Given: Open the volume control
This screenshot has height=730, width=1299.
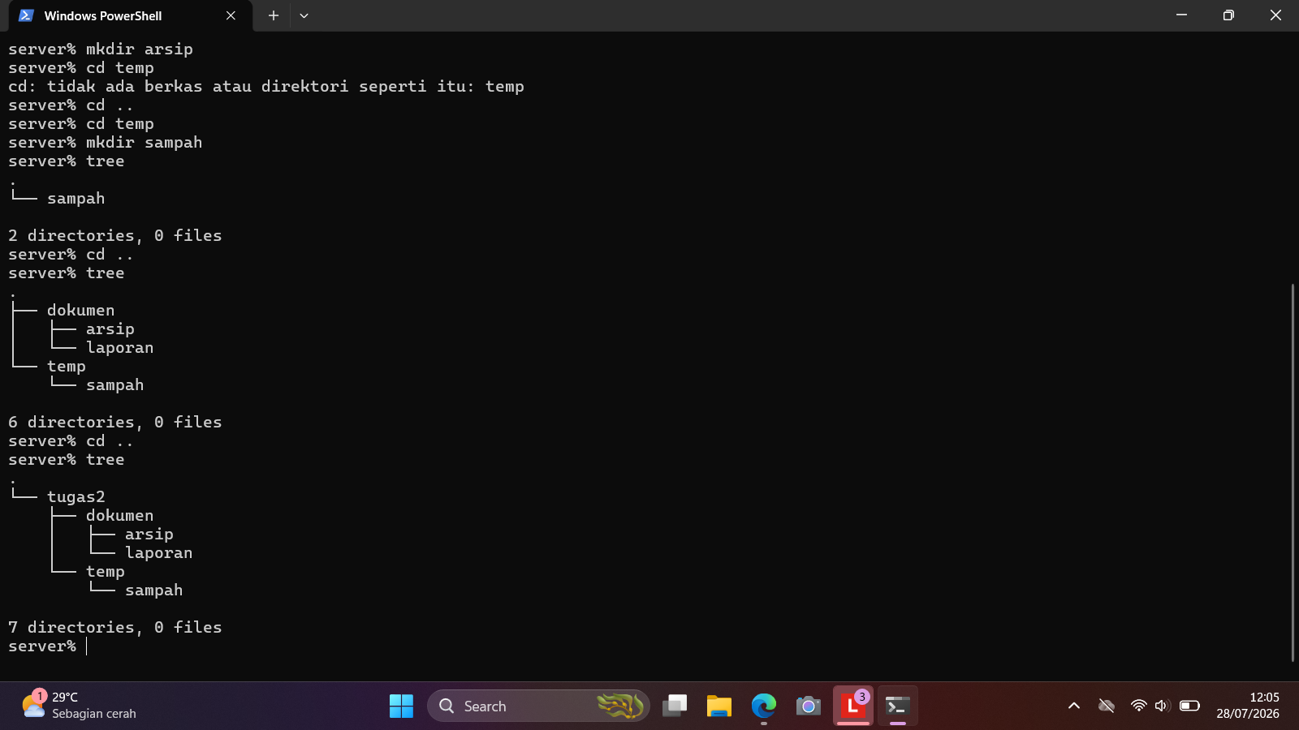Looking at the screenshot, I should pos(1162,706).
